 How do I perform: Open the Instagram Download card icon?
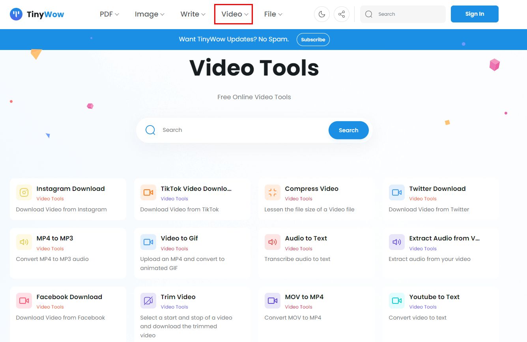pos(24,192)
